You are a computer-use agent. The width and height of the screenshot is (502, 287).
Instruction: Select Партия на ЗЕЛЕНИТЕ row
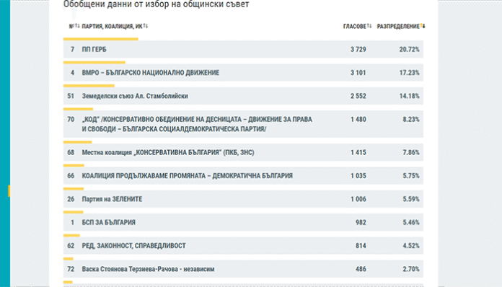(x=243, y=199)
